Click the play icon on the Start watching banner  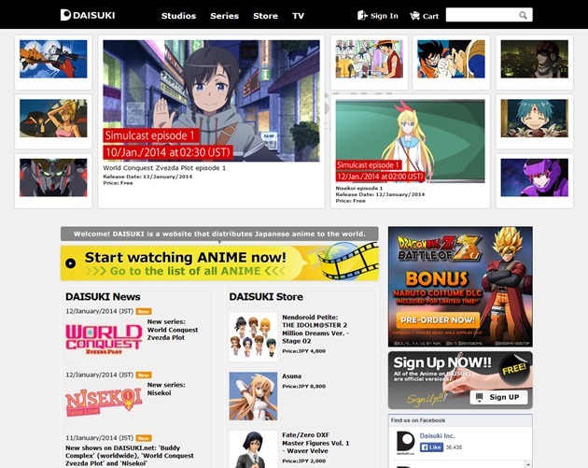(x=70, y=263)
